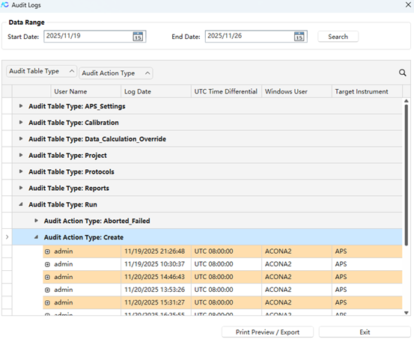
Task: Click the Audit Logs app icon
Action: [x=4, y=4]
